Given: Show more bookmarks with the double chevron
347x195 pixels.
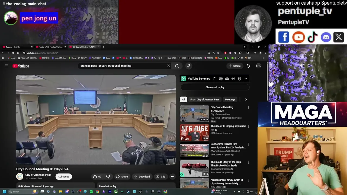Looking at the screenshot, I should point(263,58).
